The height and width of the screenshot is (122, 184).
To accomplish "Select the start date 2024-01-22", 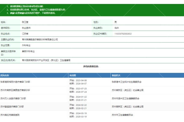I will [81, 97].
